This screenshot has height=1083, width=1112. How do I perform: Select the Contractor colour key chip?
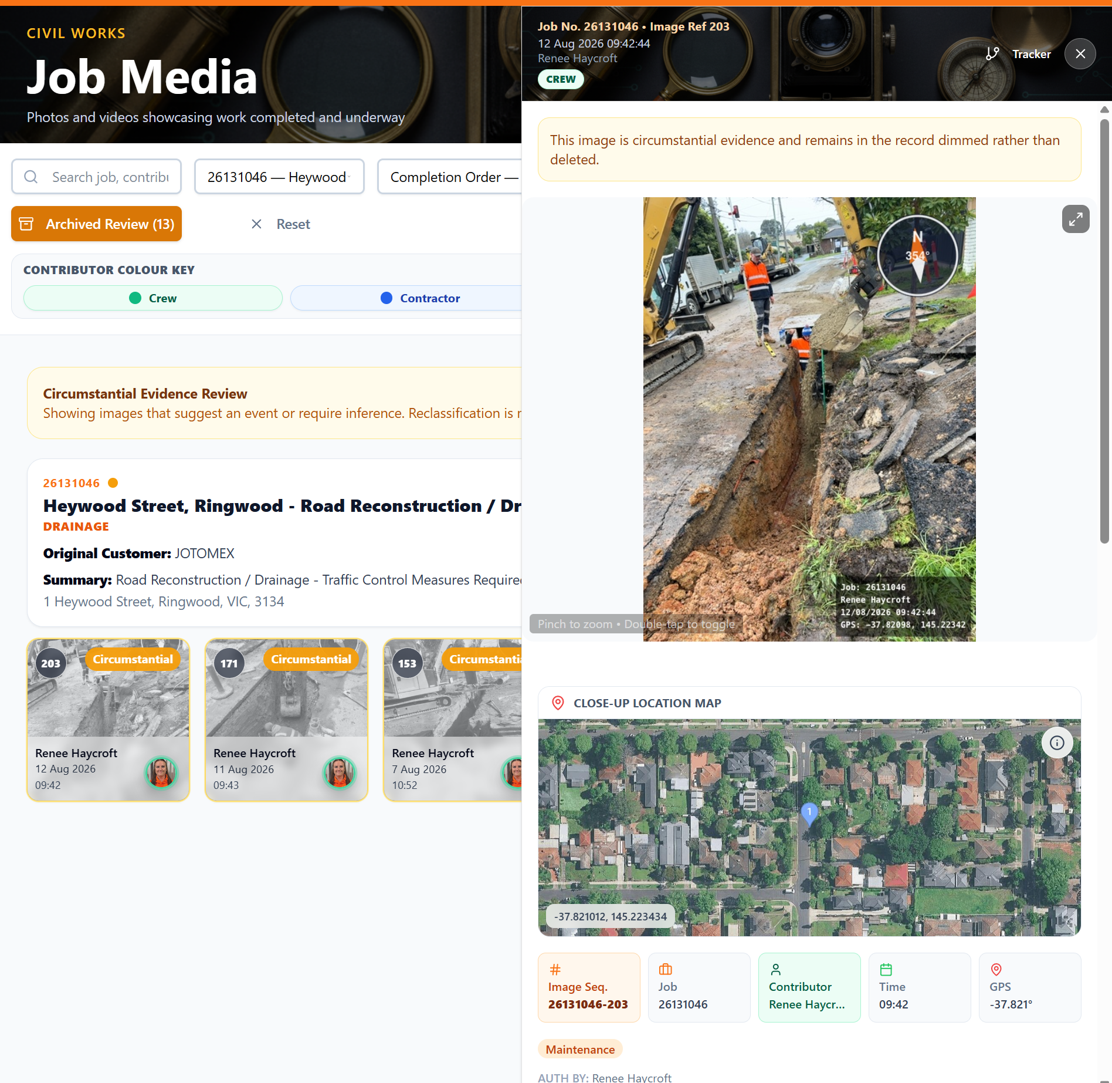(406, 298)
